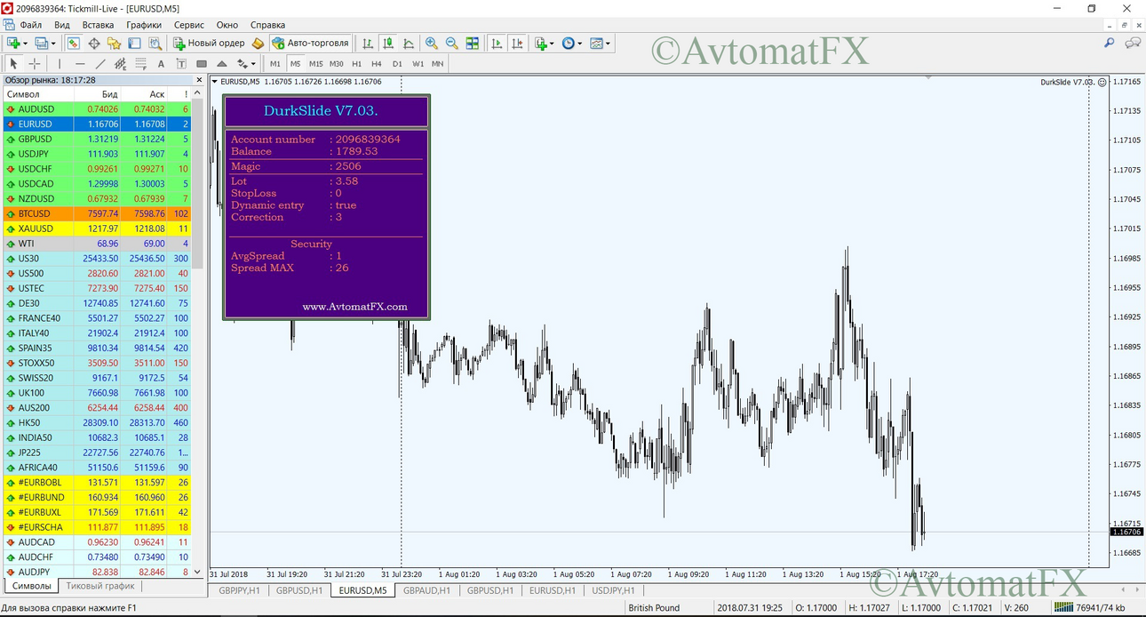Open the Графики menu

click(144, 25)
